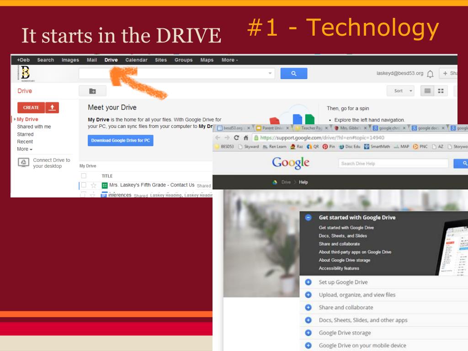Open the search options arrow in Drive search box

(x=270, y=74)
